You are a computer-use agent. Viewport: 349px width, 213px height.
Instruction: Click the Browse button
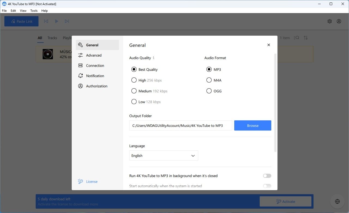(x=253, y=126)
